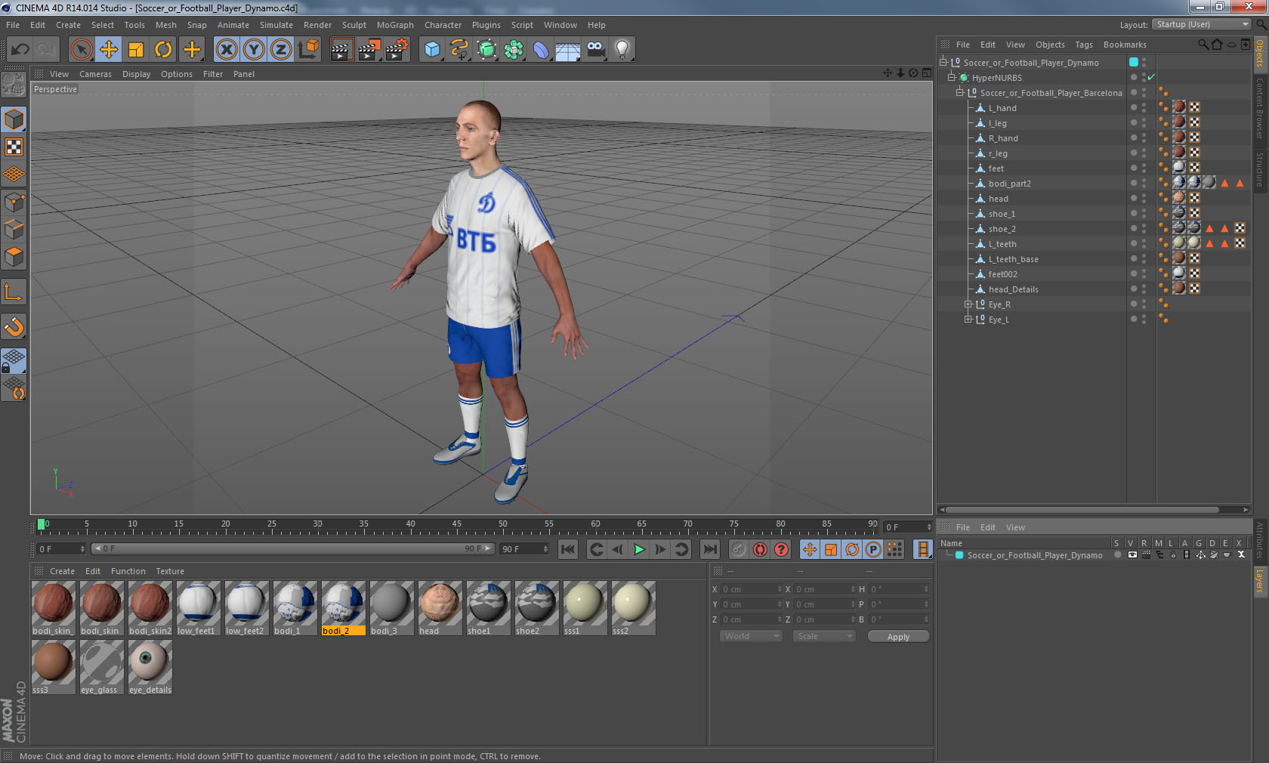Switch to Texture mode
Screen dimensions: 1269x763
click(14, 147)
